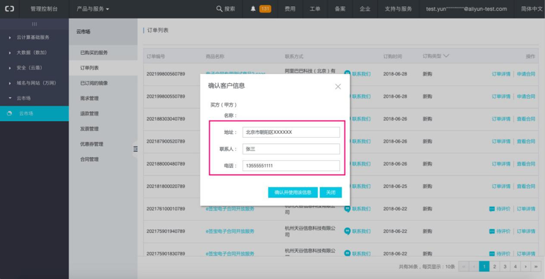Click the sidebar collapse handle icon
545x279 pixels.
click(x=135, y=149)
